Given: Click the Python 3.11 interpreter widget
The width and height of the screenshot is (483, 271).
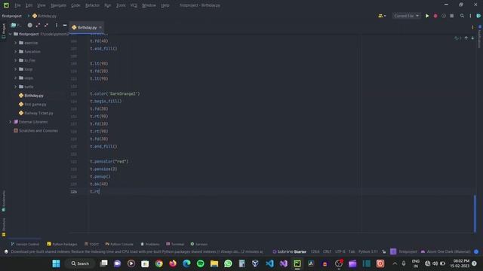Looking at the screenshot, I should (368, 251).
